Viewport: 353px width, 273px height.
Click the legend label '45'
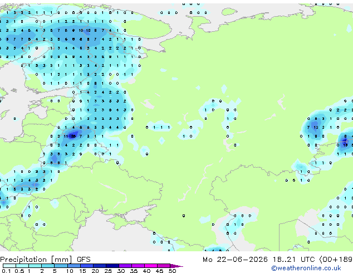tap(159, 271)
